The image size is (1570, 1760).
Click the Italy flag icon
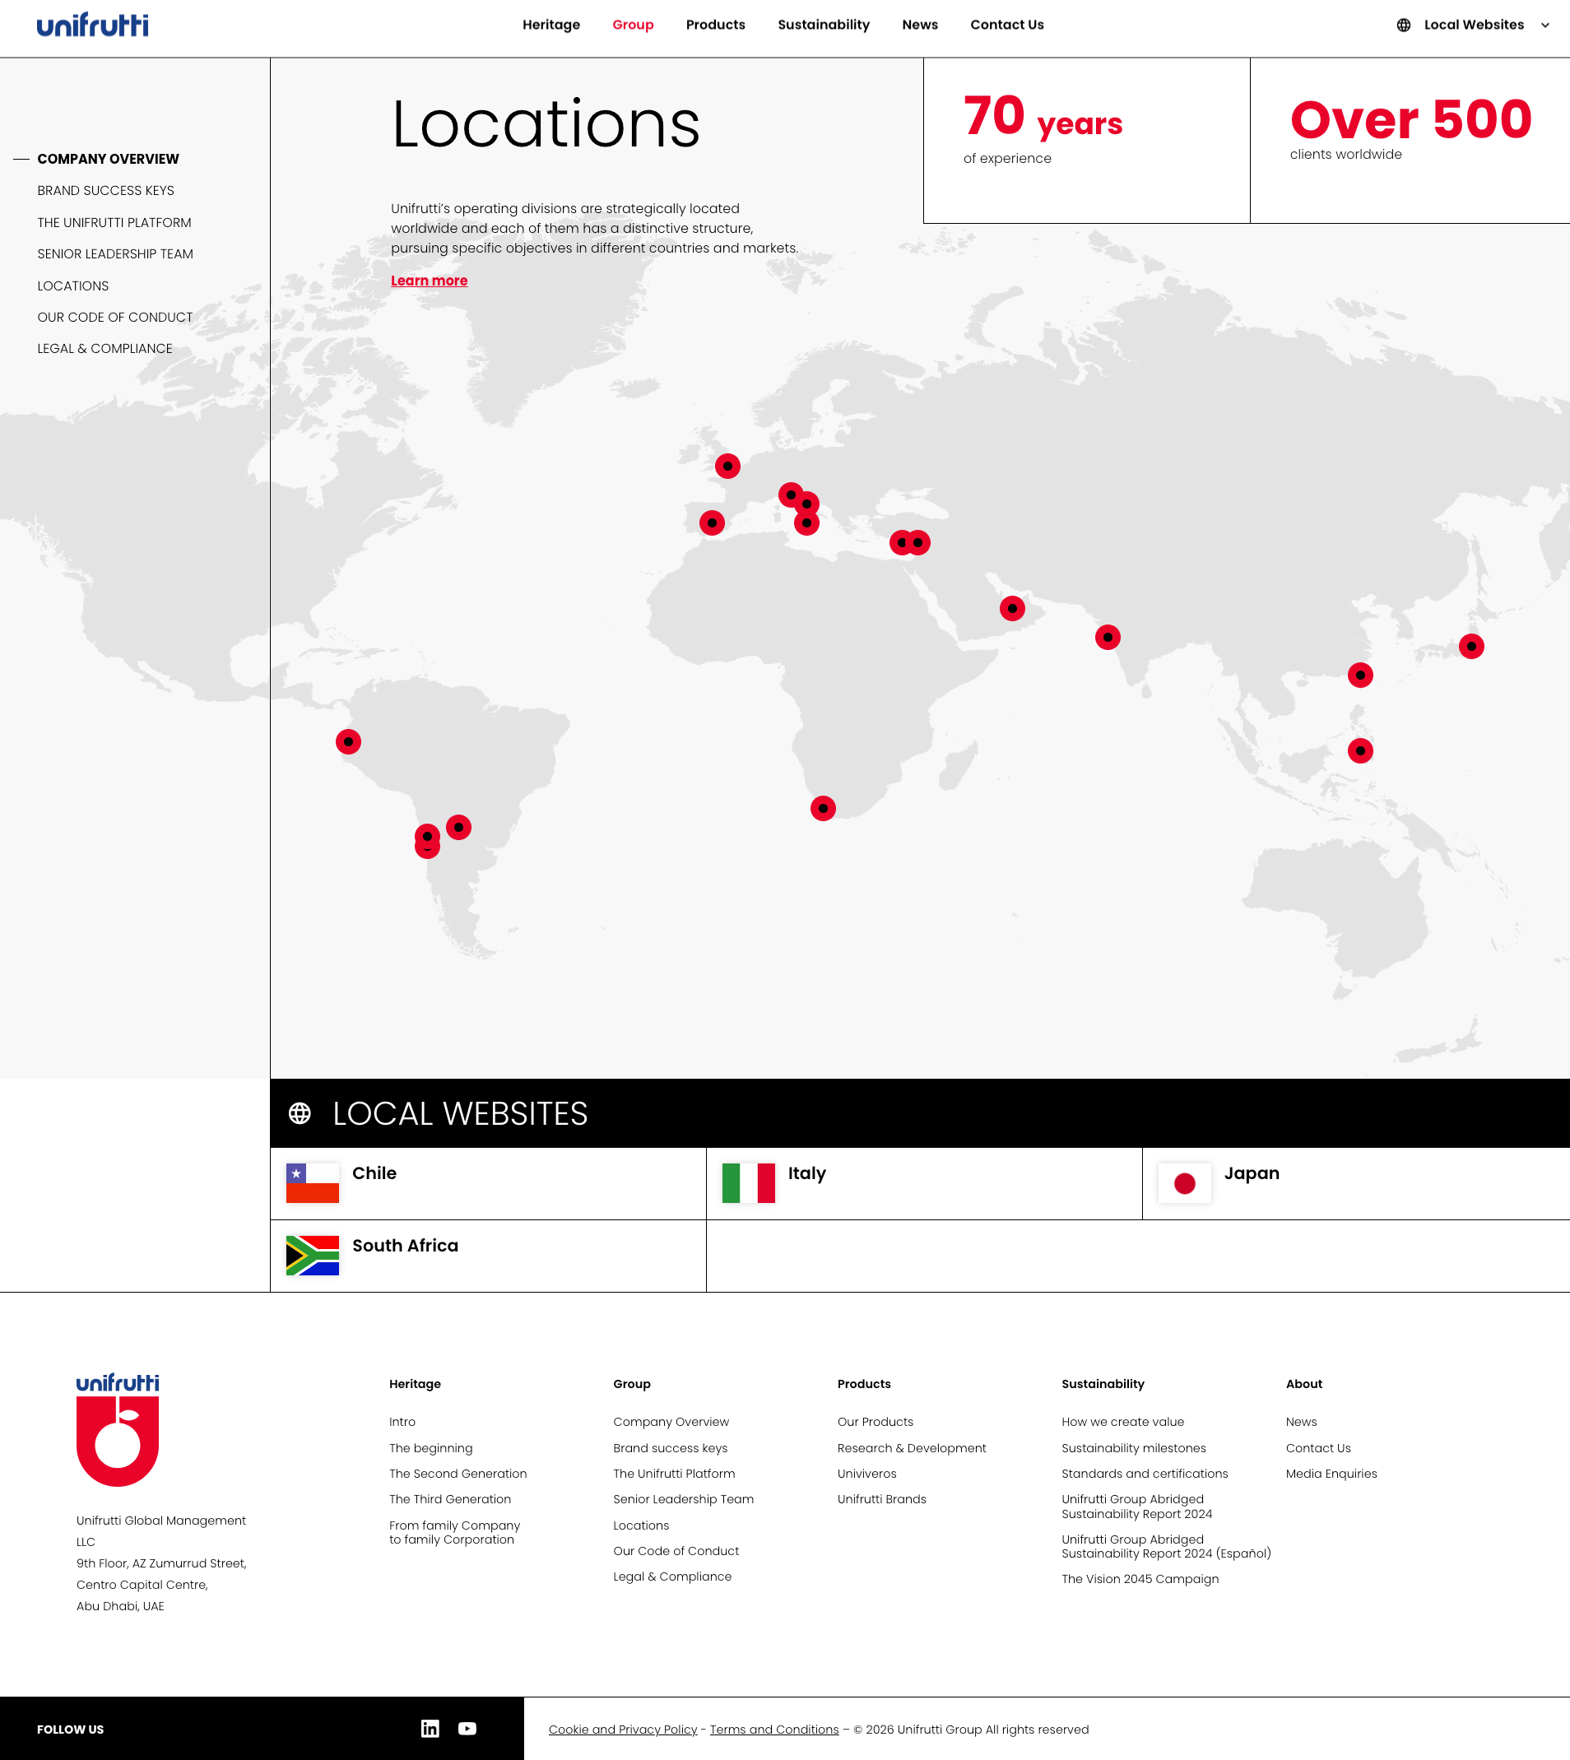[x=748, y=1183]
